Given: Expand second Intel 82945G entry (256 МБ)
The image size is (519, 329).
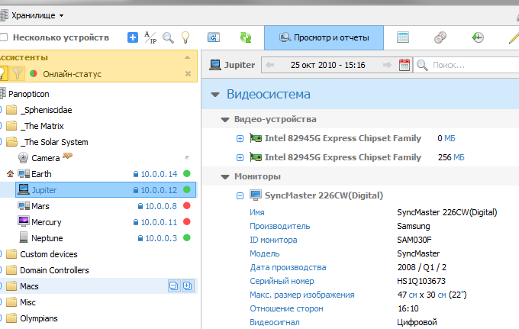Looking at the screenshot, I should click(x=240, y=157).
